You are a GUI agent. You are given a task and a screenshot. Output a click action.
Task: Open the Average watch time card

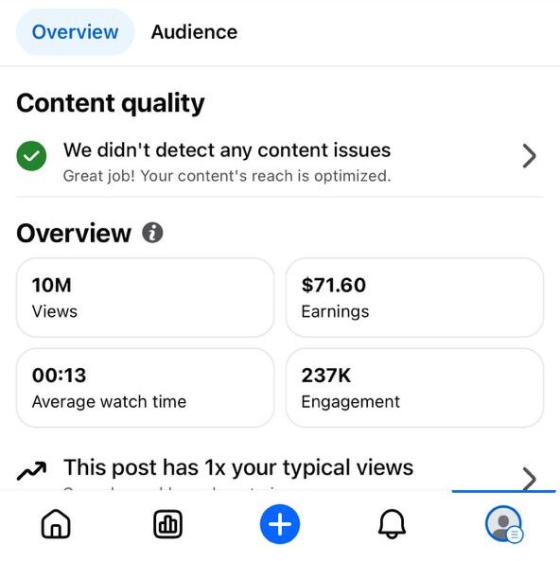[x=146, y=388]
